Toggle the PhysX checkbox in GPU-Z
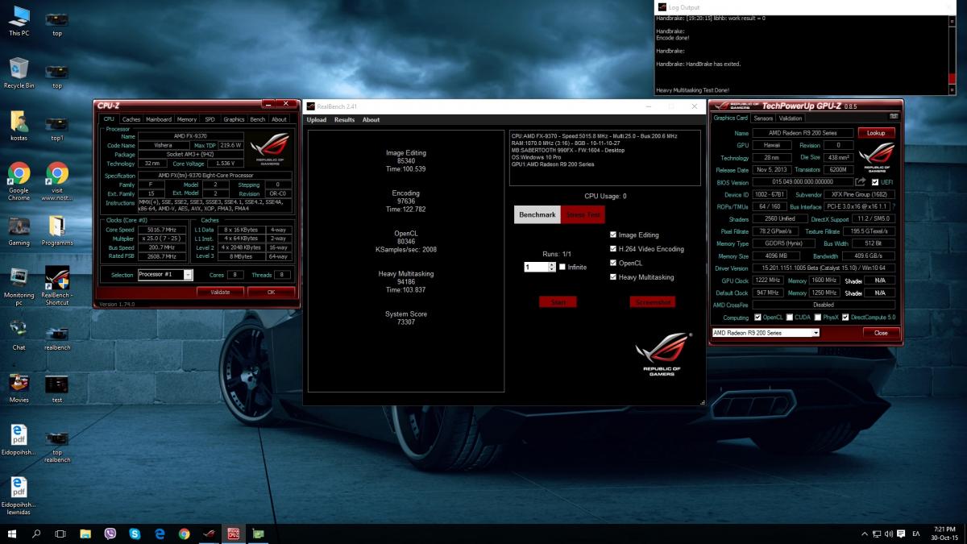This screenshot has width=967, height=544. [817, 318]
